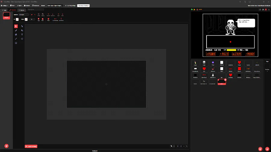Click the send to Back icon
Image resolution: width=271 pixels, height=152 pixels.
(63, 15)
